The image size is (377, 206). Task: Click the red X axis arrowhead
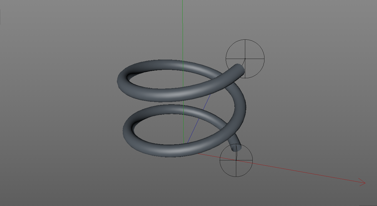click(x=362, y=182)
